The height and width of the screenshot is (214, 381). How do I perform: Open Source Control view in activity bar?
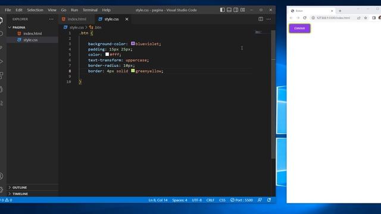[1, 48]
